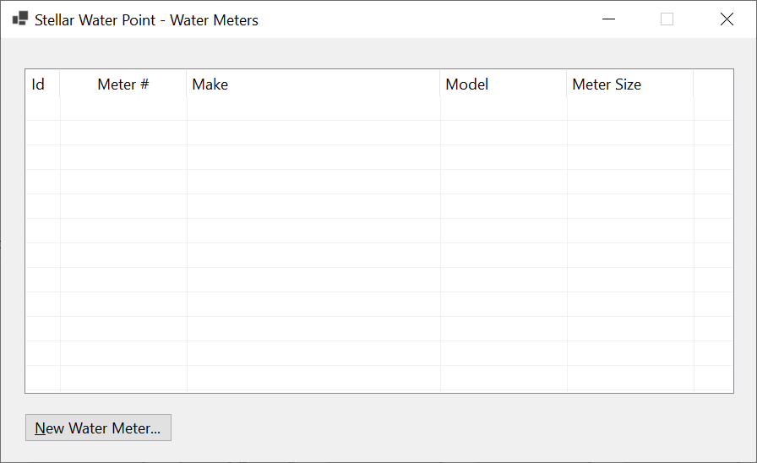This screenshot has width=757, height=463.
Task: Click the Meter # column header
Action: [123, 84]
